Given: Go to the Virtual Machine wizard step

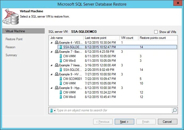Looking at the screenshot, I should pos(23,31).
